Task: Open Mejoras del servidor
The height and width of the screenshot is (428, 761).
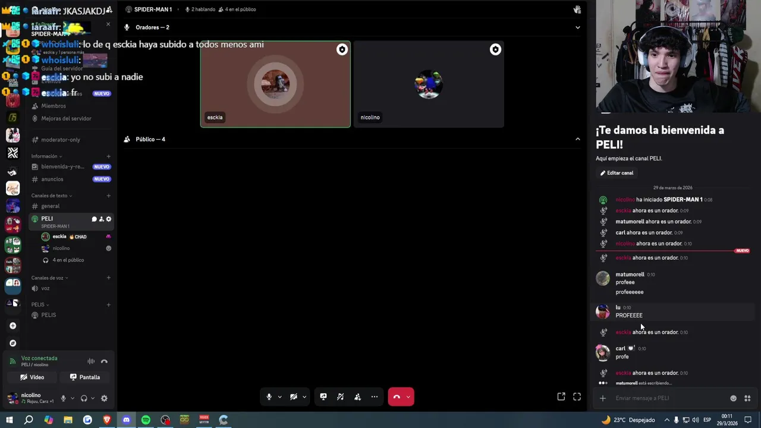Action: [70, 118]
